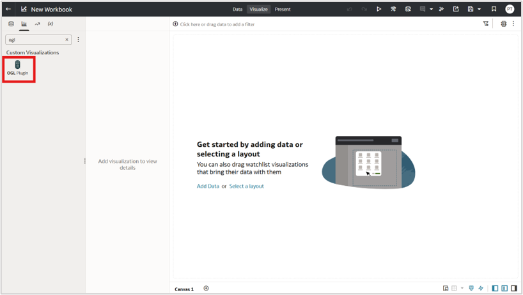Viewport: 523px width, 295px height.
Task: Expand the notes dropdown arrow
Action: tap(432, 10)
